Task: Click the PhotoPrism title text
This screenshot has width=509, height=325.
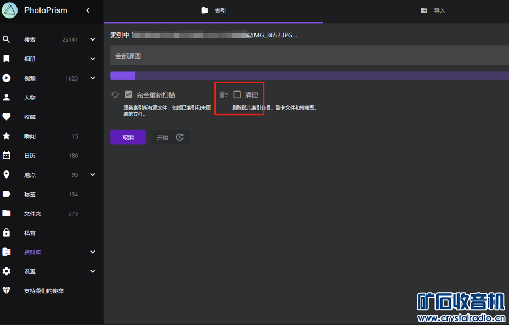Action: tap(46, 10)
